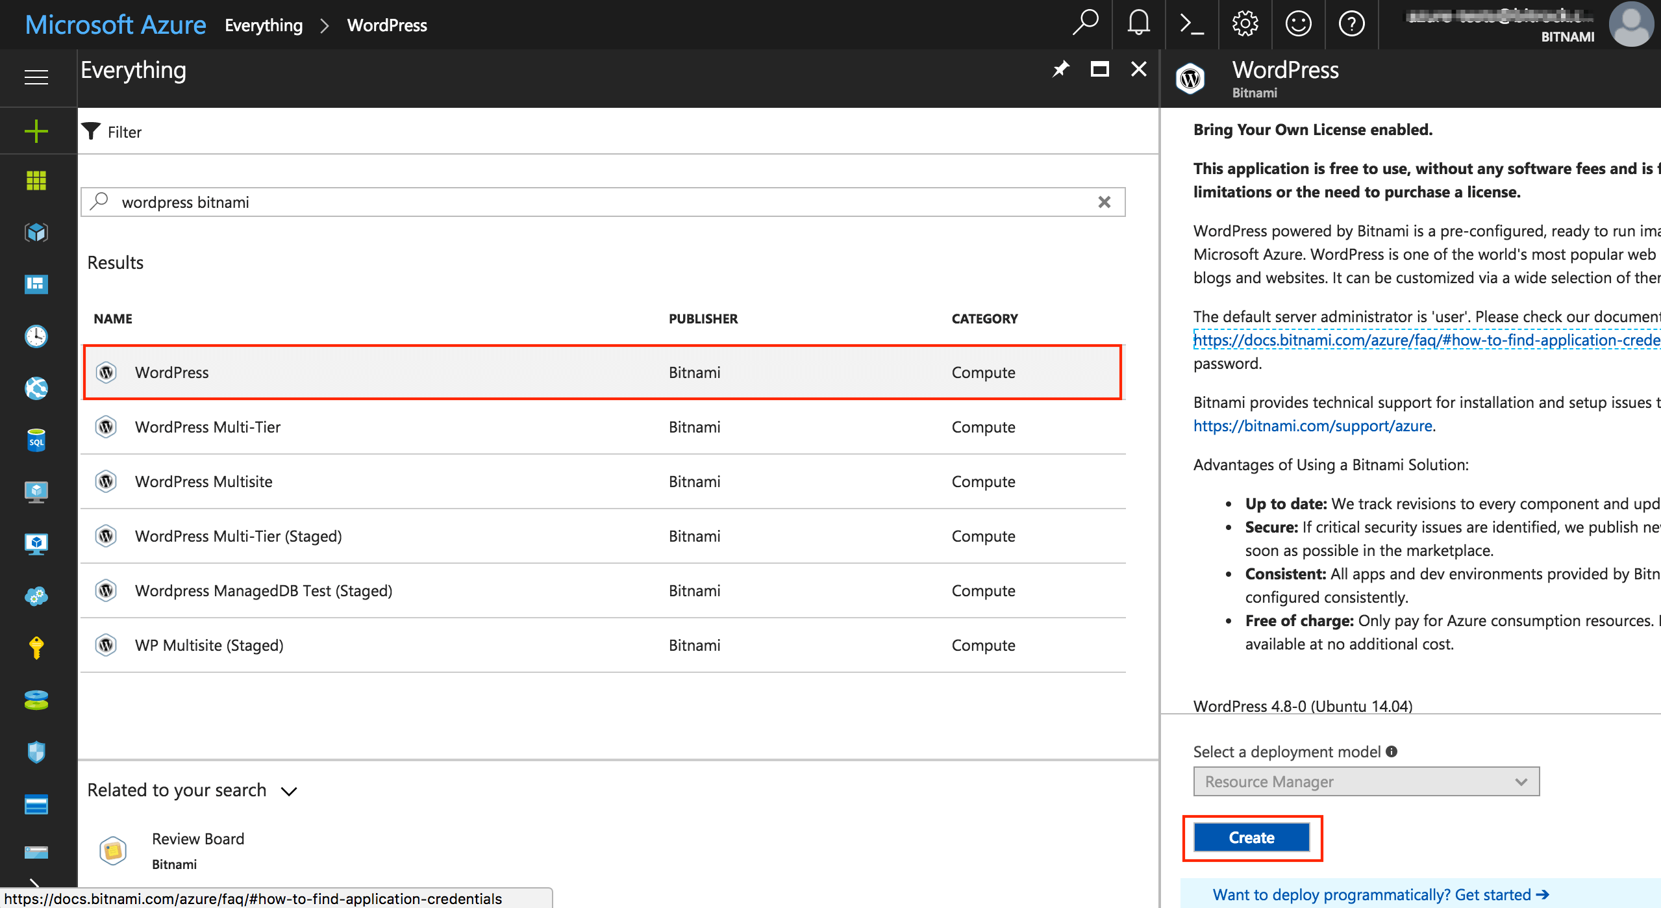
Task: Select WordPress Multi-Tier (Staged) result
Action: tap(603, 536)
